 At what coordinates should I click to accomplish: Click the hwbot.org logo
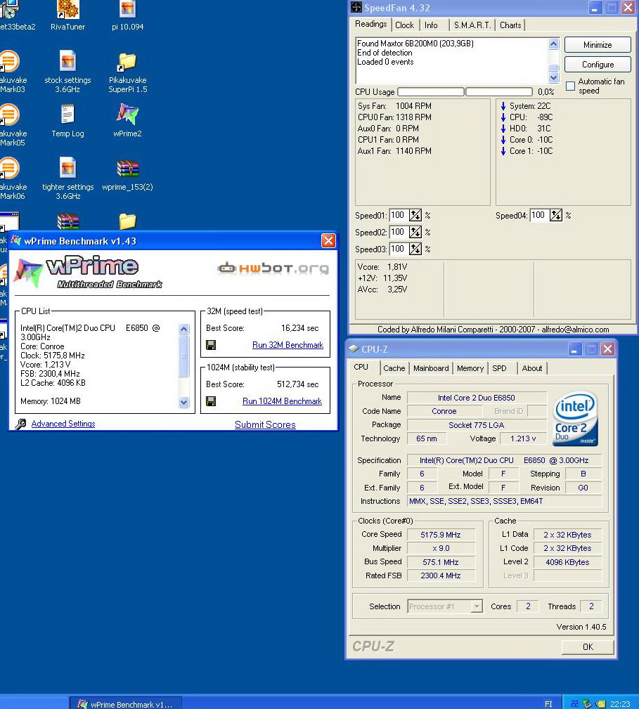click(x=273, y=268)
